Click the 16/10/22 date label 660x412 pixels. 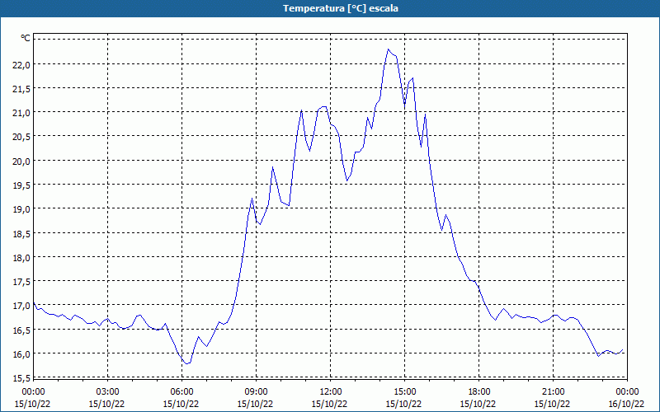(627, 404)
